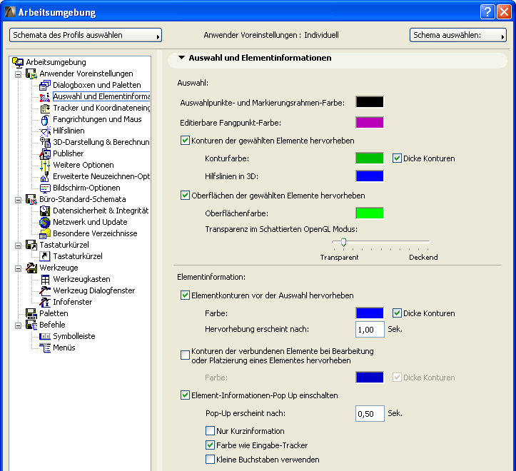
Task: Click the Erweiterte Neuzeichnen-Optionen icon
Action: [x=45, y=177]
